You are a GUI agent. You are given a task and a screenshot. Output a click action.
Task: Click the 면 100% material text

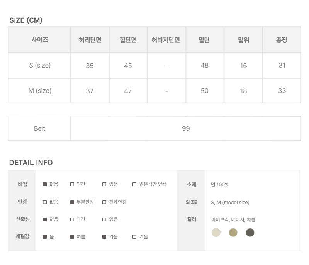coord(220,184)
